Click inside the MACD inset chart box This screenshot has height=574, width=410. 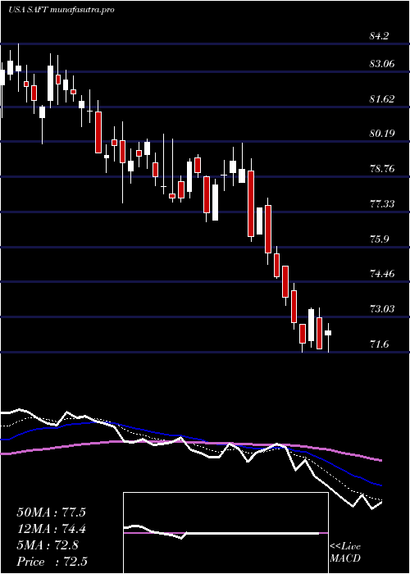click(225, 533)
